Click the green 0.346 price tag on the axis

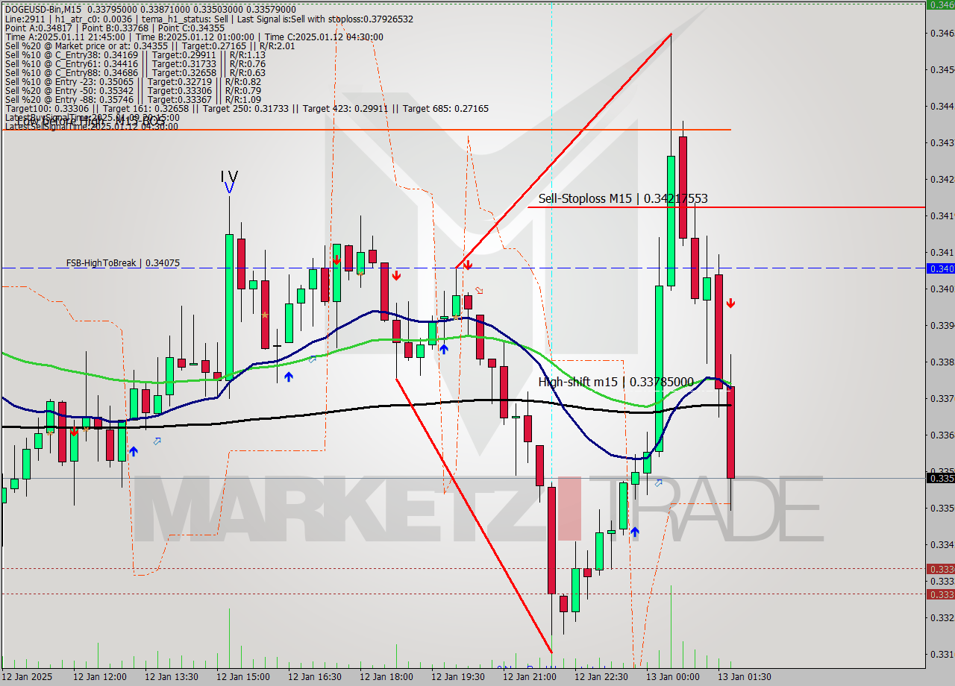tap(940, 4)
